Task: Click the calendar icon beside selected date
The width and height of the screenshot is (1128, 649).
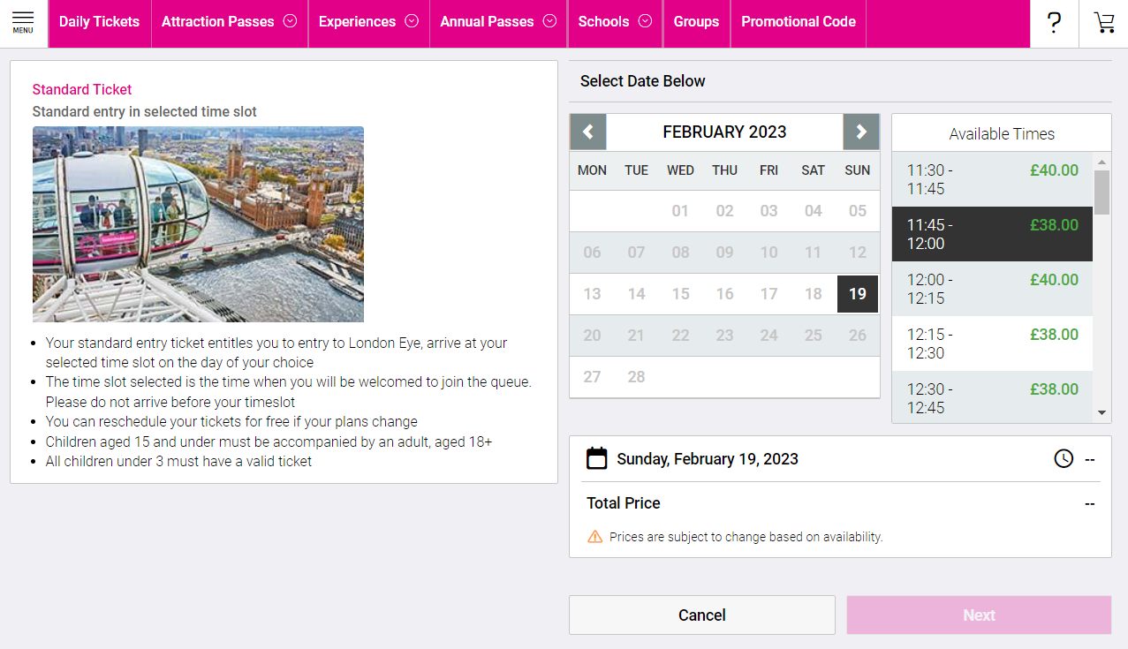Action: pyautogui.click(x=597, y=458)
